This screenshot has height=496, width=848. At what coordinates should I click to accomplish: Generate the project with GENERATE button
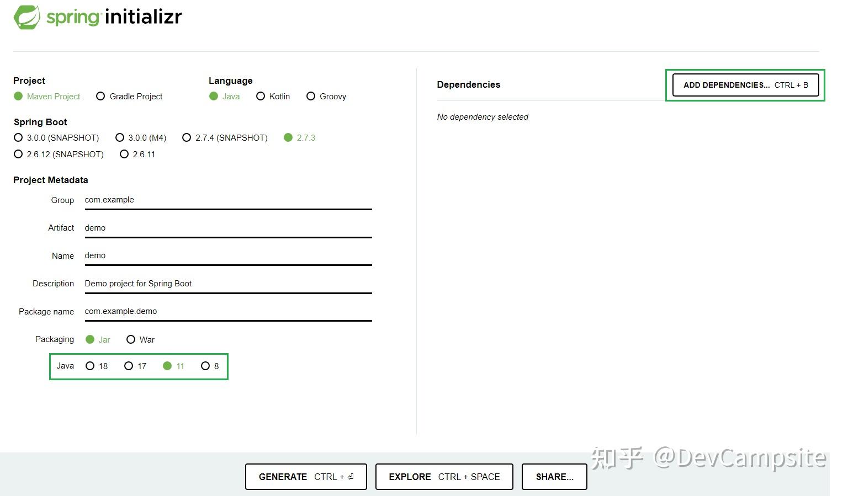coord(306,477)
